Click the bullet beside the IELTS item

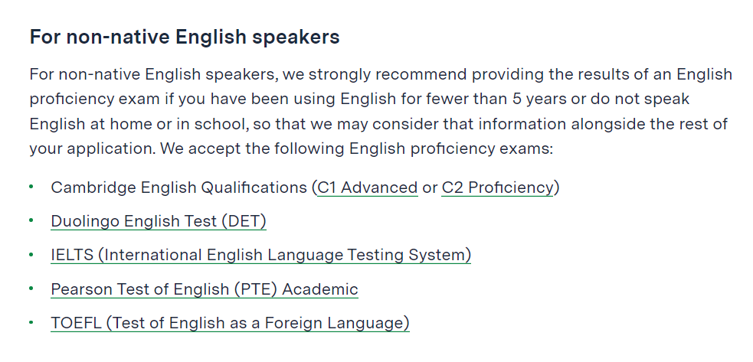pos(31,254)
